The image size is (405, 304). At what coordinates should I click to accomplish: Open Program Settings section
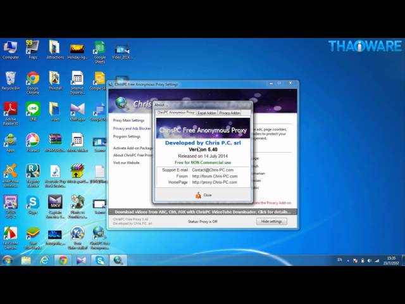pyautogui.click(x=127, y=137)
